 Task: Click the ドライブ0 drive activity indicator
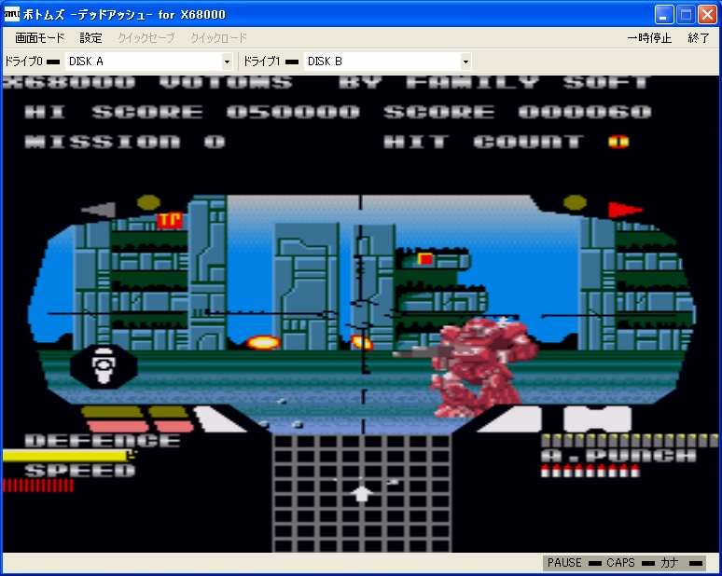coord(53,62)
